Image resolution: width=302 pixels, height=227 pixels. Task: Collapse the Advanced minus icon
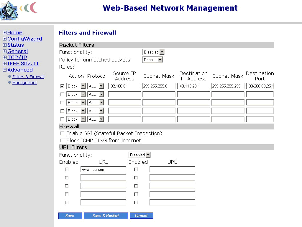click(x=4, y=70)
